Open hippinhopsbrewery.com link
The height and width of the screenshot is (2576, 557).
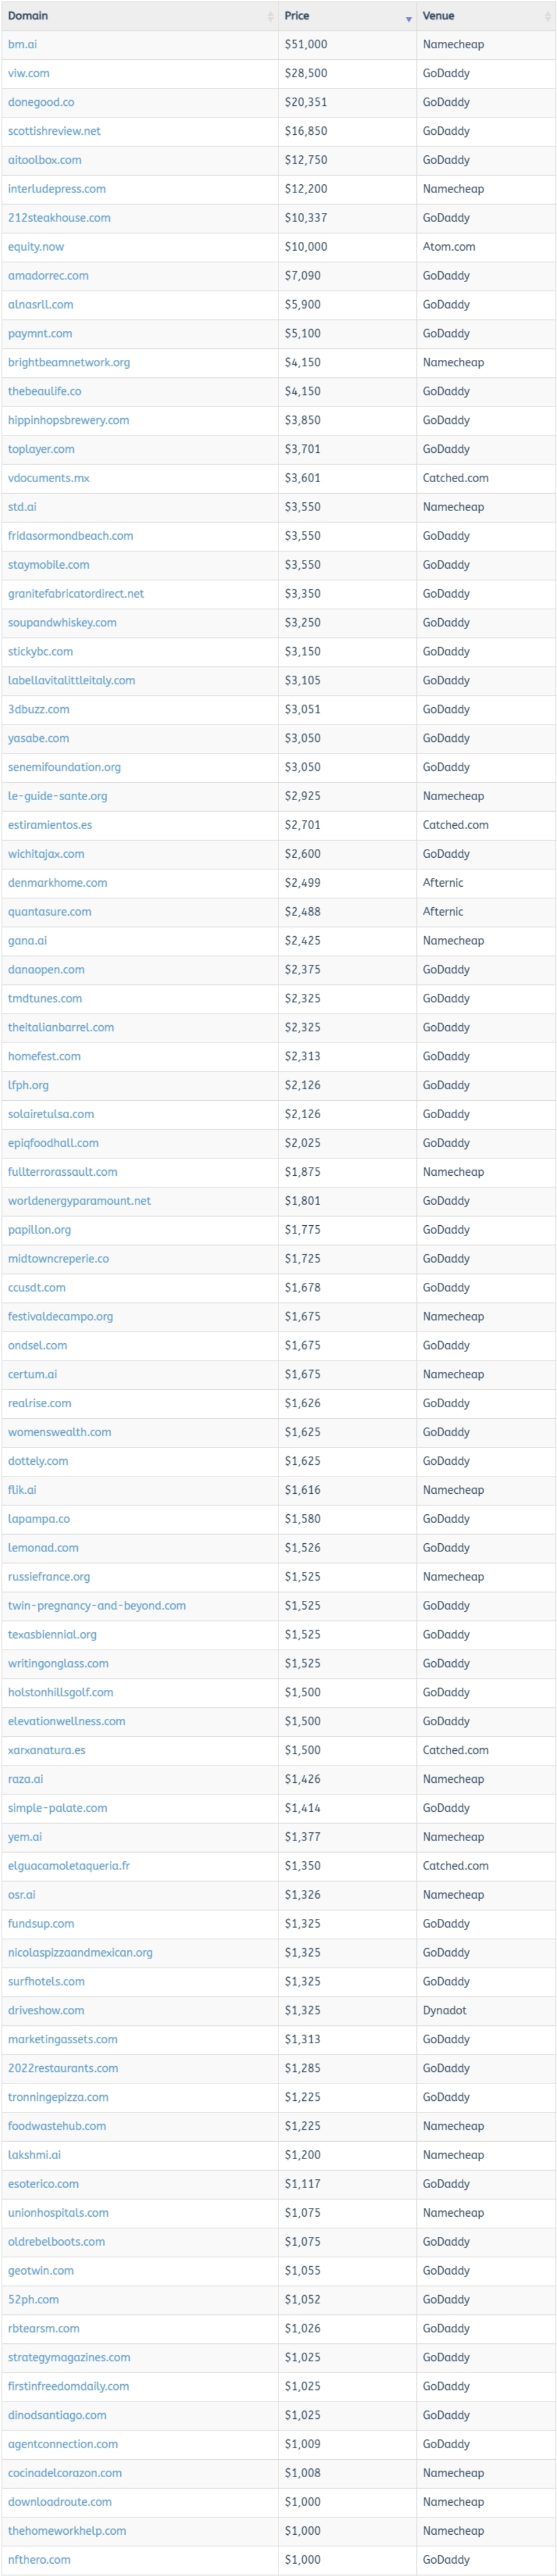click(68, 421)
